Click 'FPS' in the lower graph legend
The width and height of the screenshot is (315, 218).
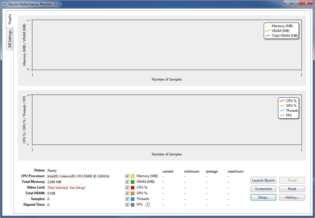tap(289, 115)
